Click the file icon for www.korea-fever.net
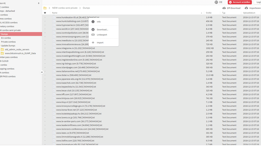The height and width of the screenshot is (146, 261). pos(54,110)
